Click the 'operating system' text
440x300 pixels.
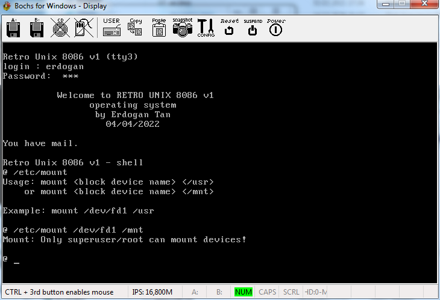coord(133,105)
